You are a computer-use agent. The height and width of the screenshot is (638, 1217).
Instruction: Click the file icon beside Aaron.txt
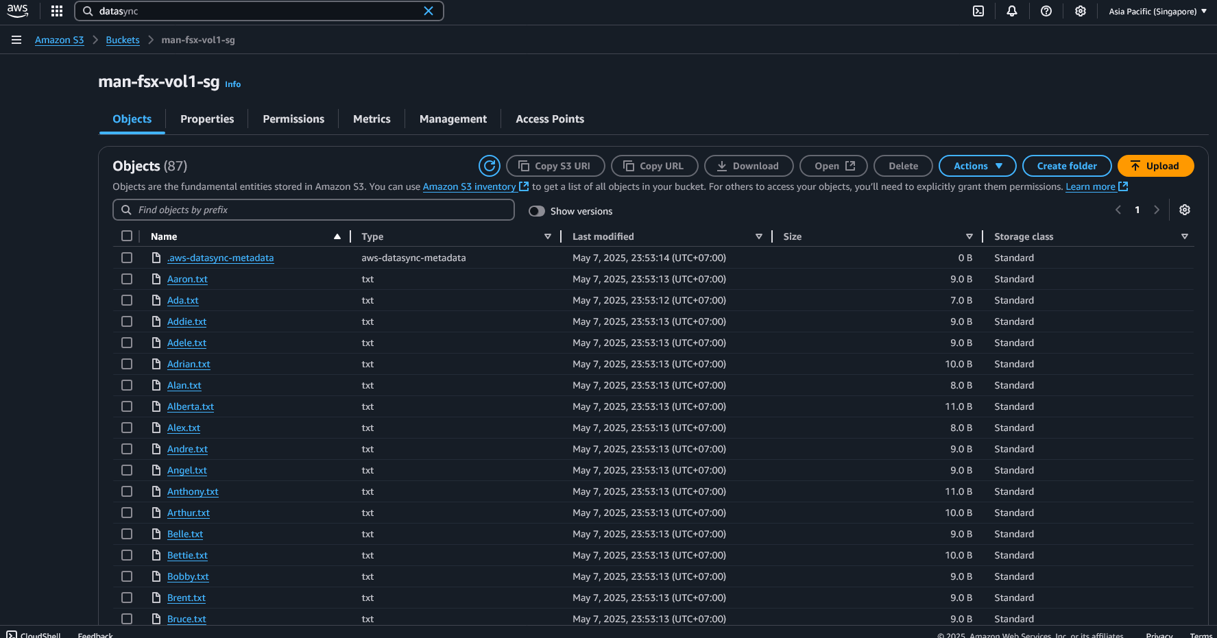[156, 279]
